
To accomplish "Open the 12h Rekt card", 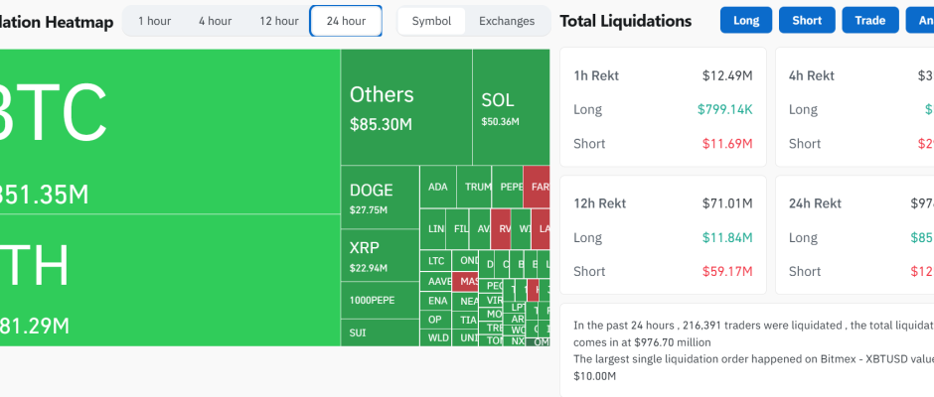I will 663,236.
